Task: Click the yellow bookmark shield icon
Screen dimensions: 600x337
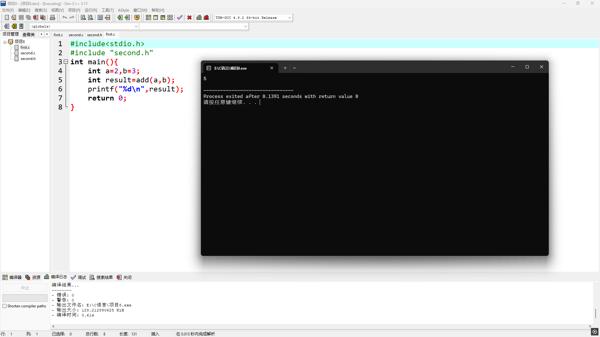Action: [137, 18]
